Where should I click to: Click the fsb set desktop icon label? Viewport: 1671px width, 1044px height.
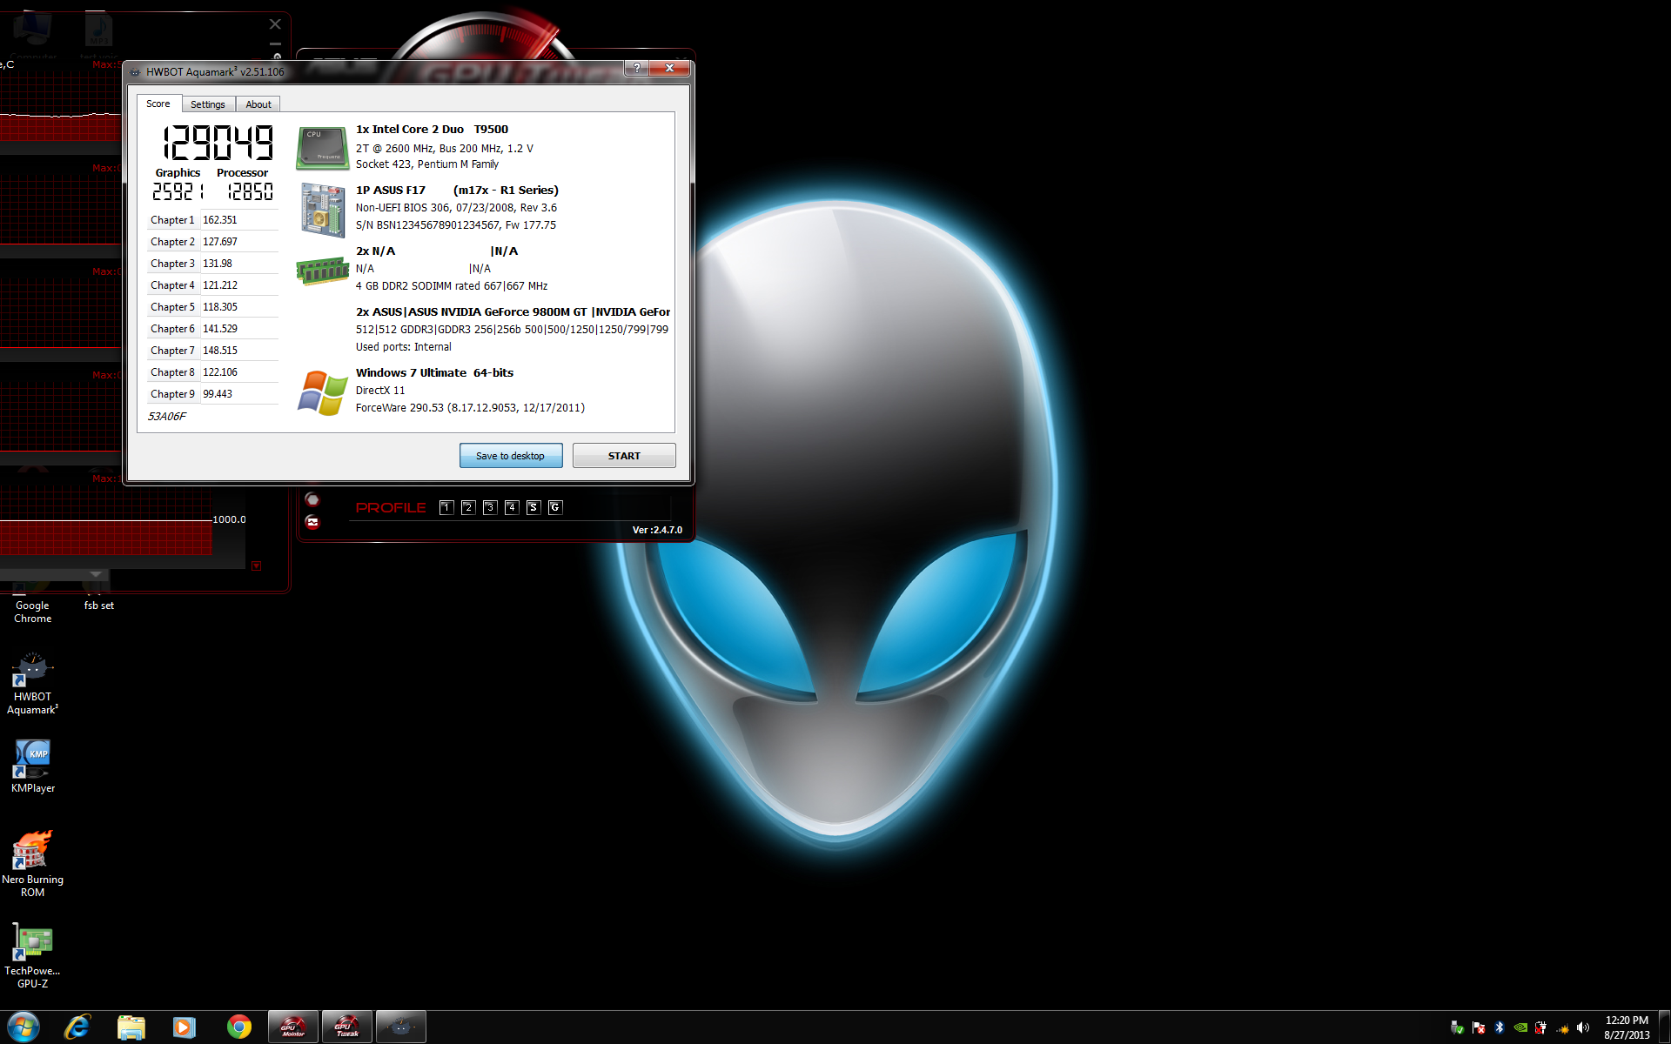[98, 606]
